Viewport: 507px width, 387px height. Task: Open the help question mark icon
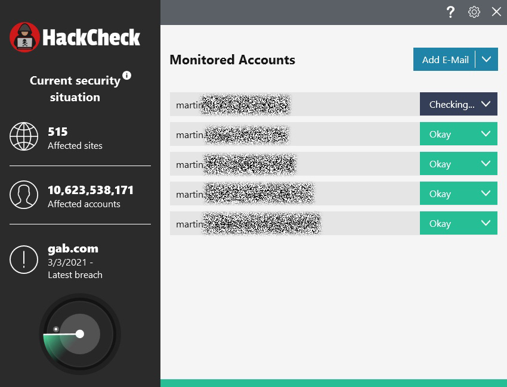coord(451,12)
